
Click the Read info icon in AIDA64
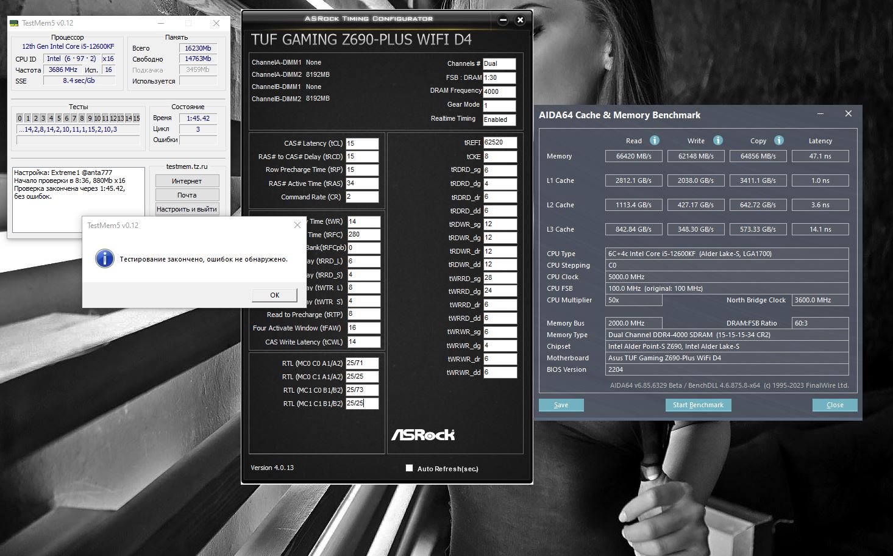click(x=655, y=140)
